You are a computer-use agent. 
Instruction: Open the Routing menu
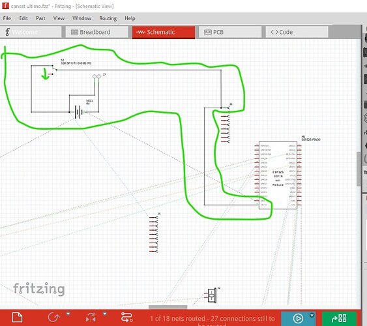click(108, 18)
